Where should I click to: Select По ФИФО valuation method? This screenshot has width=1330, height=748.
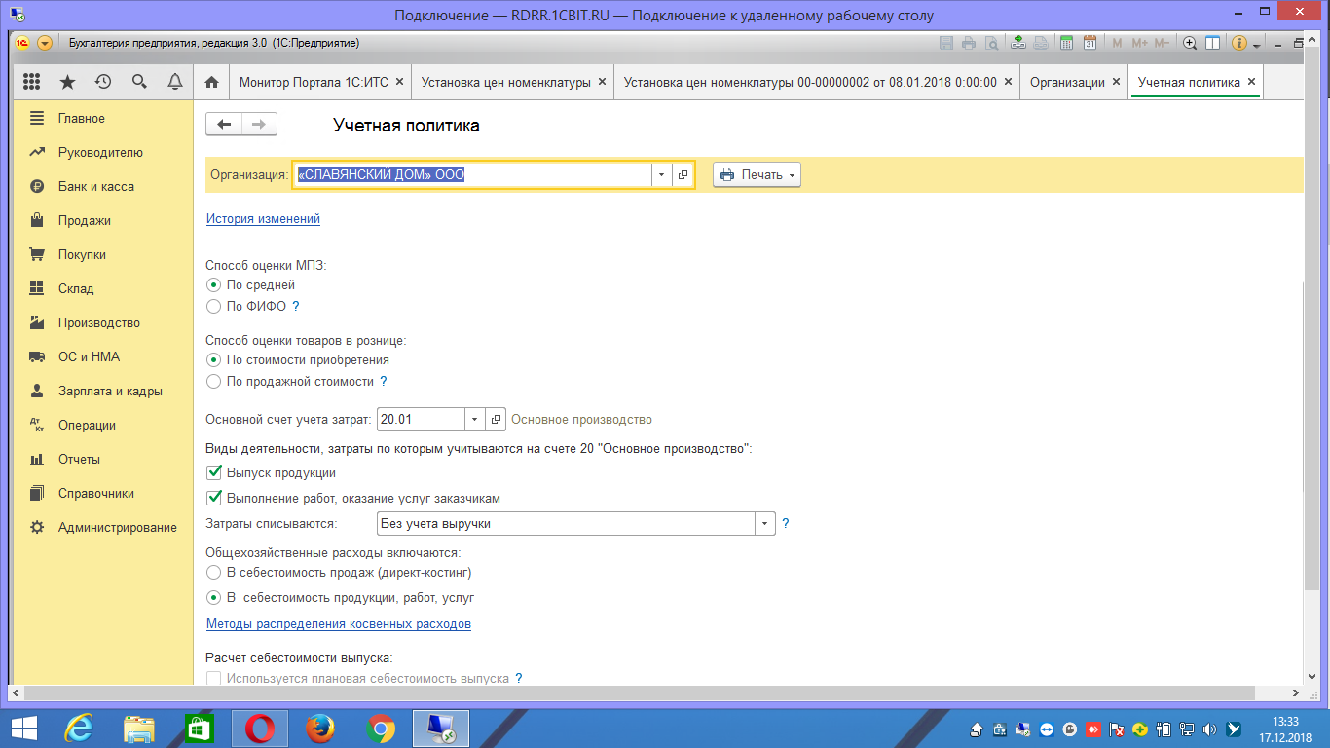click(248, 306)
